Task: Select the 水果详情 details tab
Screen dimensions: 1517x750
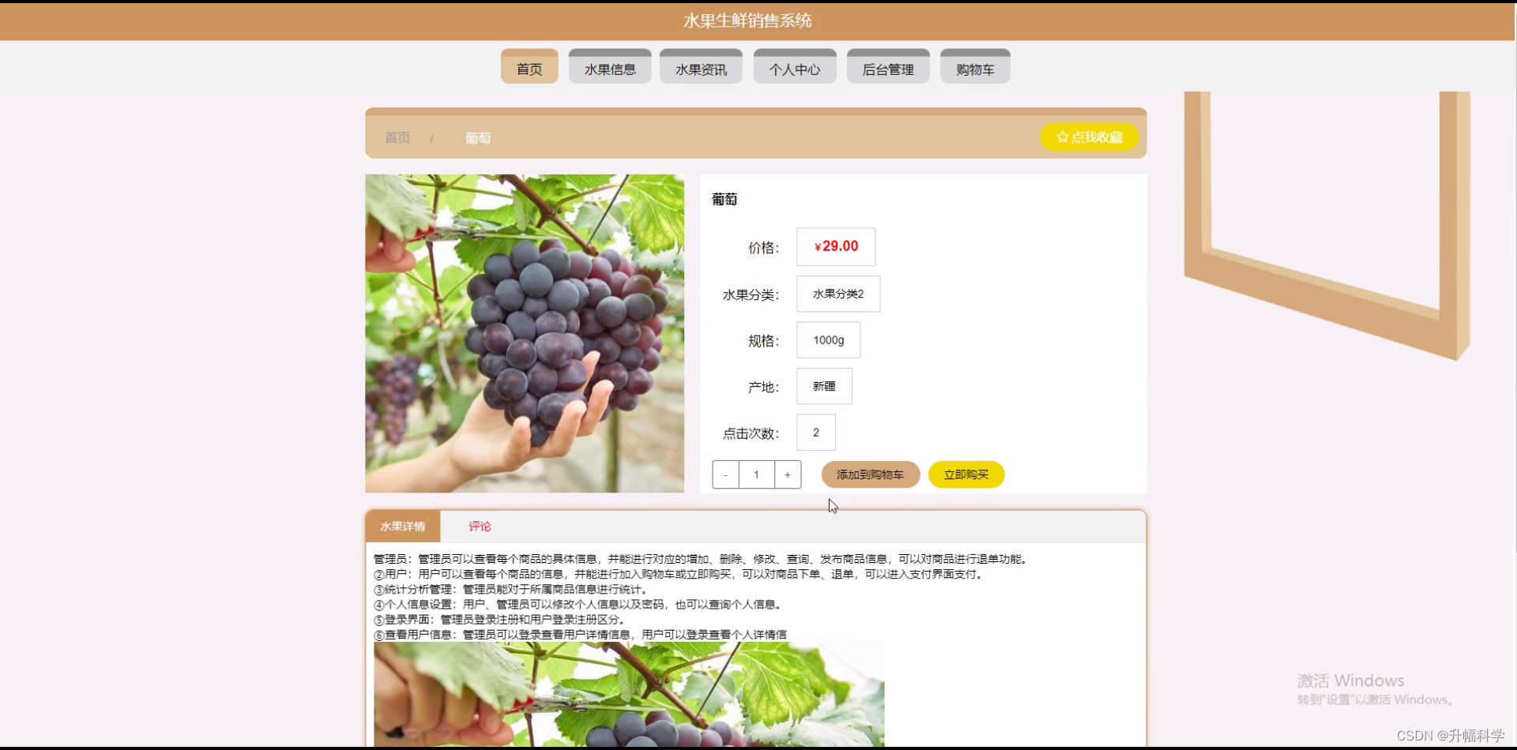Action: click(x=402, y=526)
